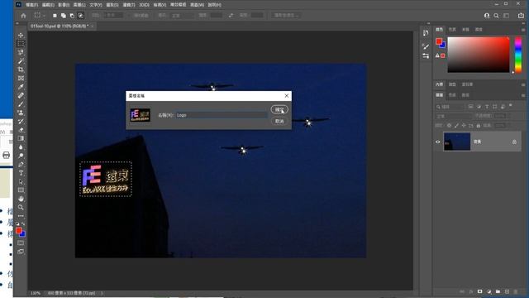Click the create new layer icon
This screenshot has height=298, width=529.
coord(507,291)
